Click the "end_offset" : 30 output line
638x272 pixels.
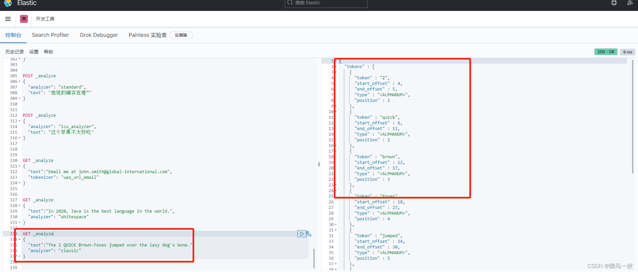(377, 247)
